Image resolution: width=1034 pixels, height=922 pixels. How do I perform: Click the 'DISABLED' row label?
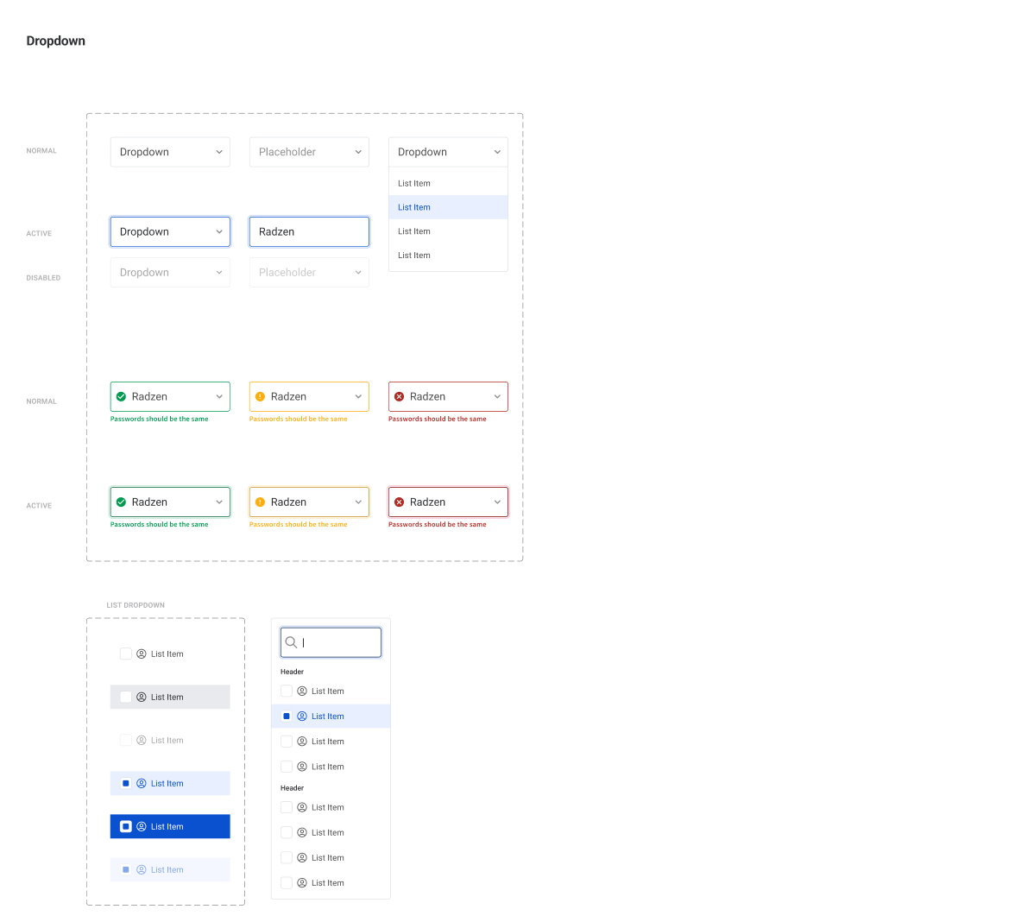[43, 278]
